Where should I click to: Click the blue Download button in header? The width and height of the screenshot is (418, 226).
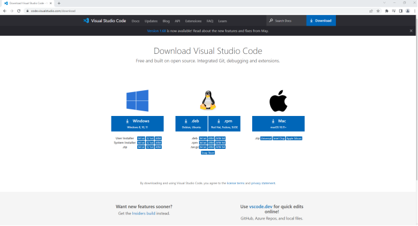321,20
